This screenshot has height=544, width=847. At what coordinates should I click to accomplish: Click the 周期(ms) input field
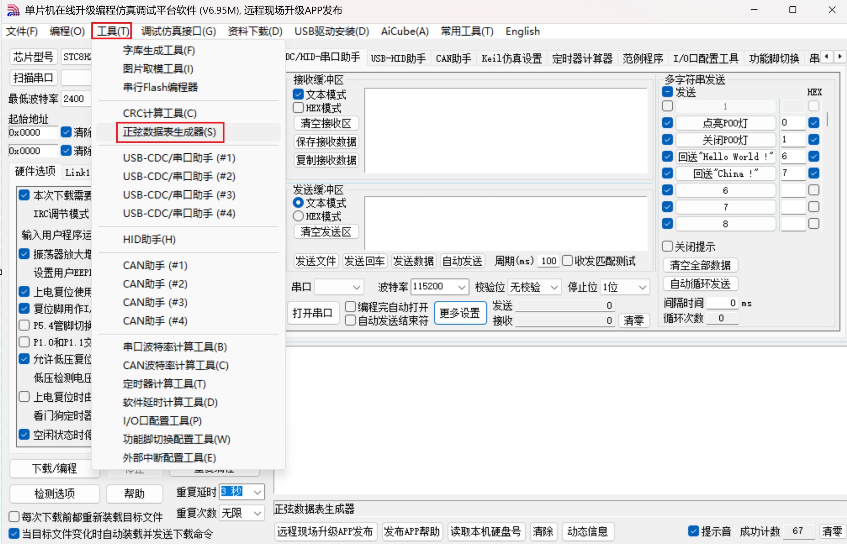pyautogui.click(x=549, y=261)
